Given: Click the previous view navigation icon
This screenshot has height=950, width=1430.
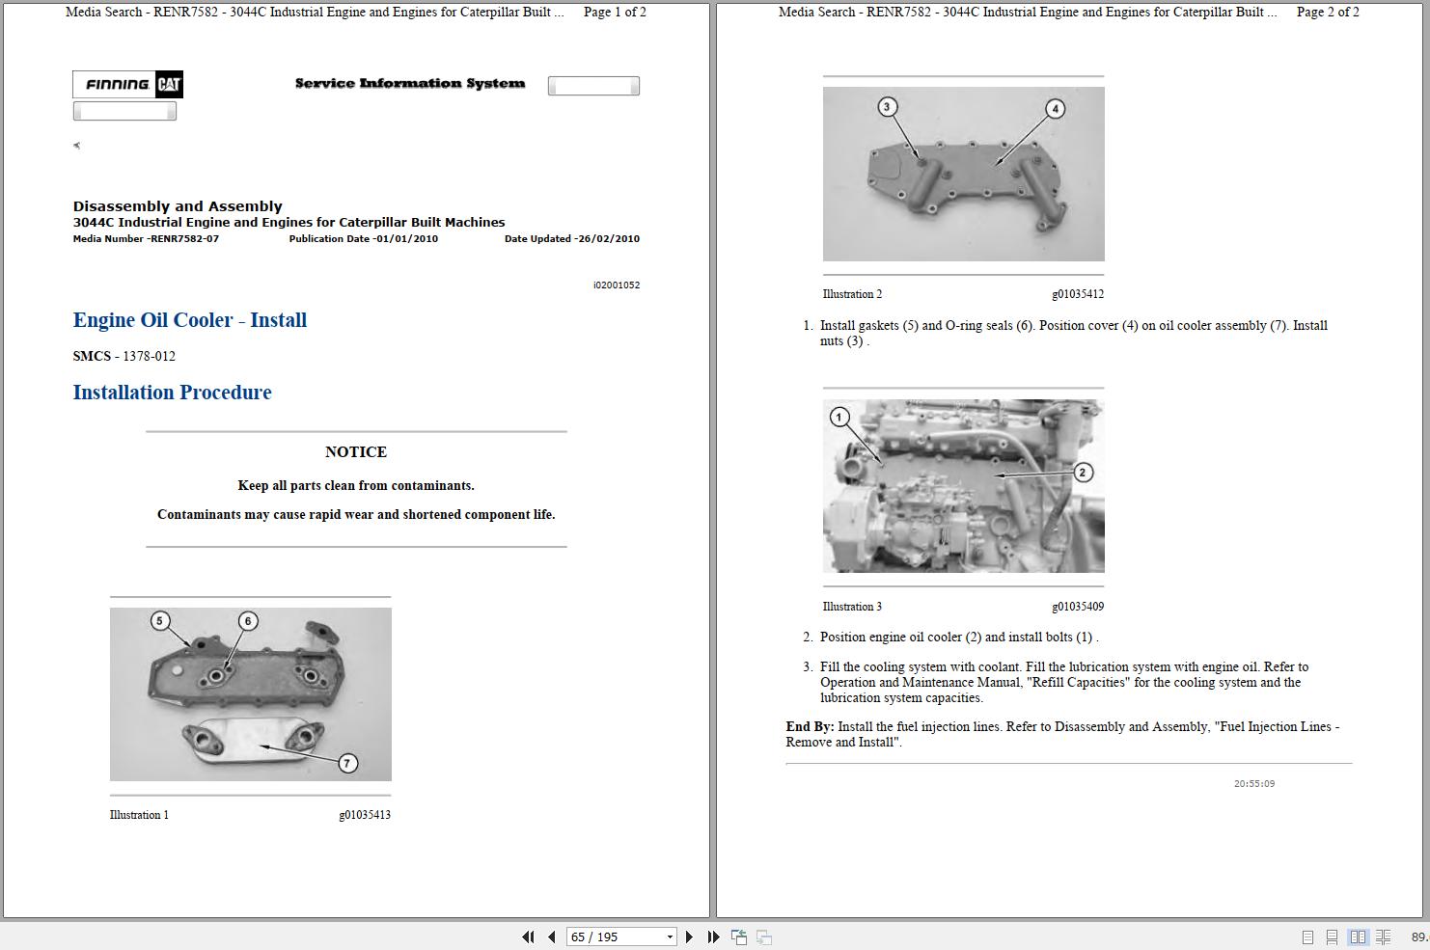Looking at the screenshot, I should (x=739, y=936).
